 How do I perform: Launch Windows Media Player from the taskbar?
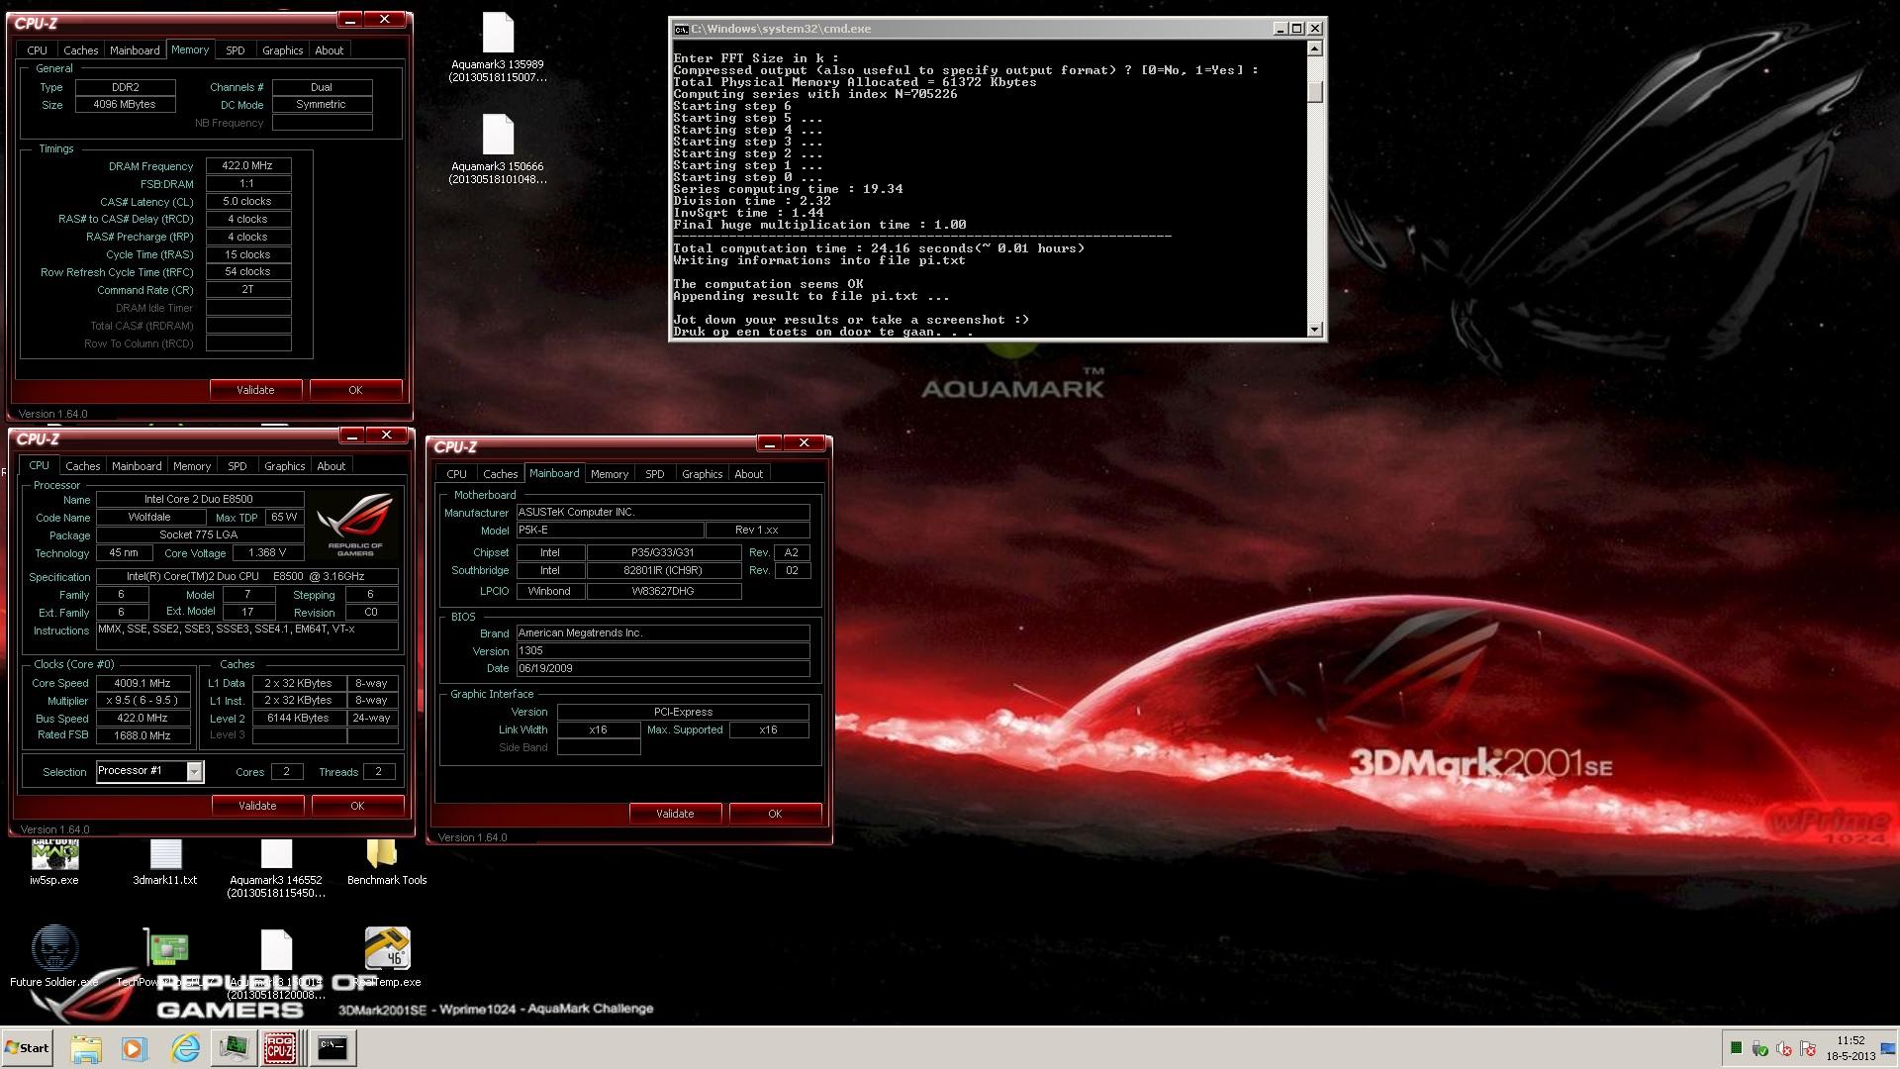(134, 1048)
